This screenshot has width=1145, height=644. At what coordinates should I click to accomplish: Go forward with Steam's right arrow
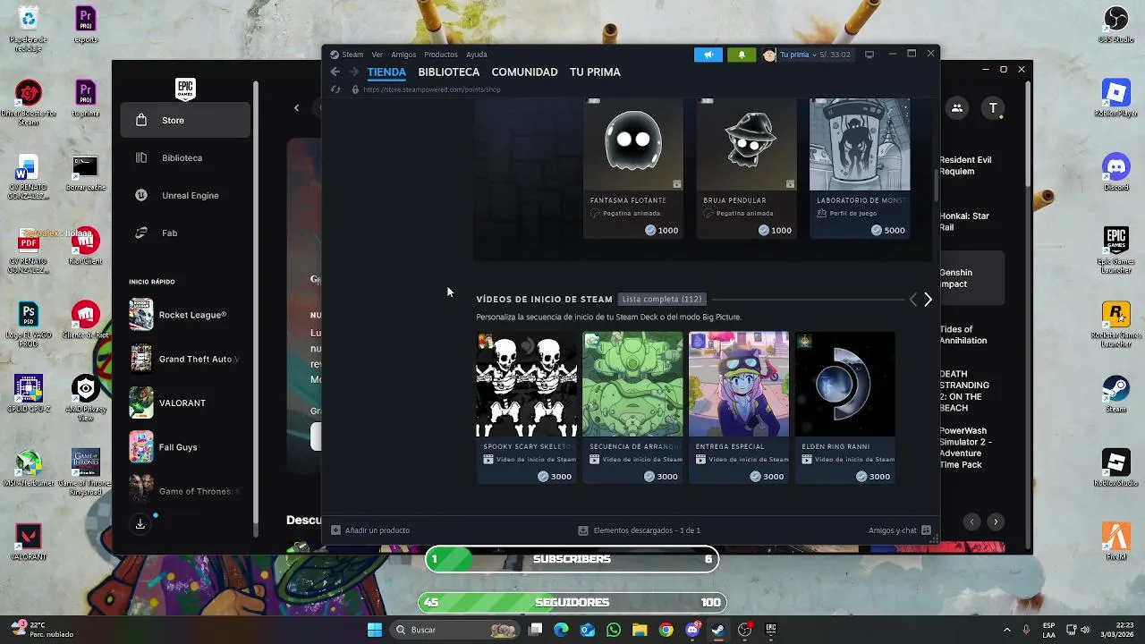click(x=354, y=72)
